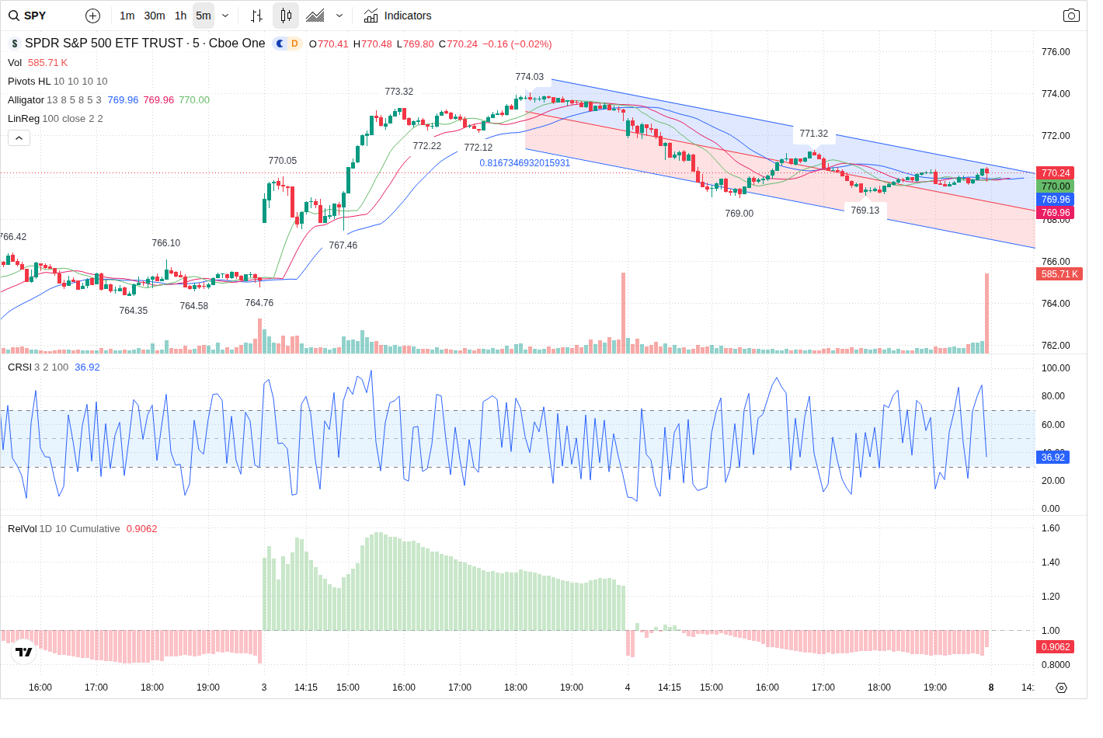
Task: Open SPY symbol search
Action: click(x=28, y=16)
